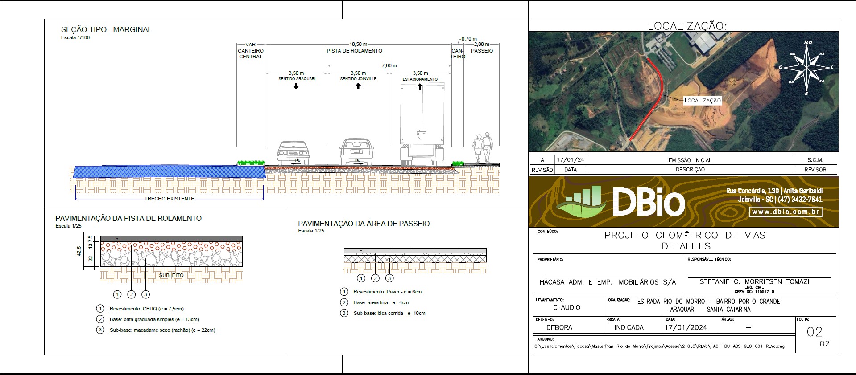Click the TRECHO EXISTENTE dimension label

click(169, 199)
